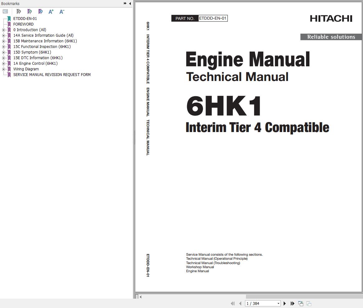
Task: Select 0 Introduction (All) bookmark
Action: 30,30
